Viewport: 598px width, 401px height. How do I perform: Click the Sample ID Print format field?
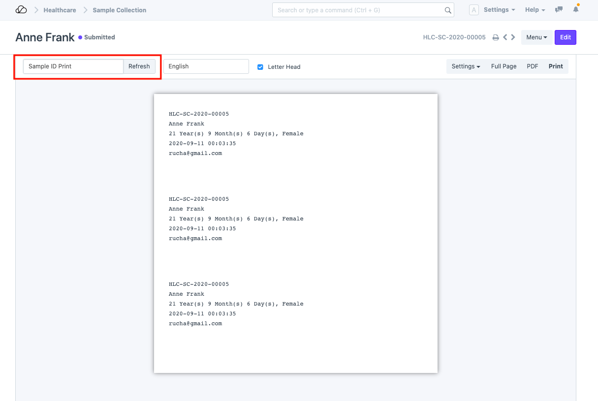73,66
